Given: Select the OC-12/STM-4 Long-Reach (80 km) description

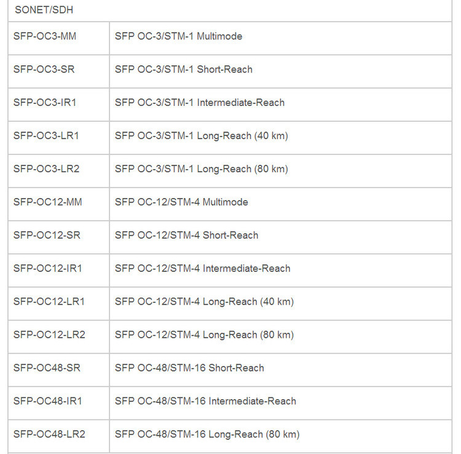Looking at the screenshot, I should pos(204,335).
